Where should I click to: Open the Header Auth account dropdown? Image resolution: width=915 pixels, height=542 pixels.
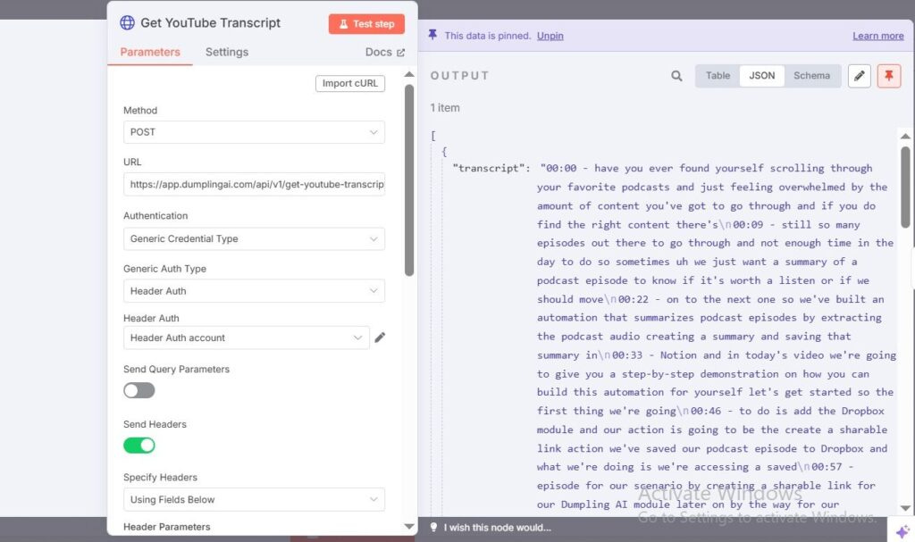(247, 338)
